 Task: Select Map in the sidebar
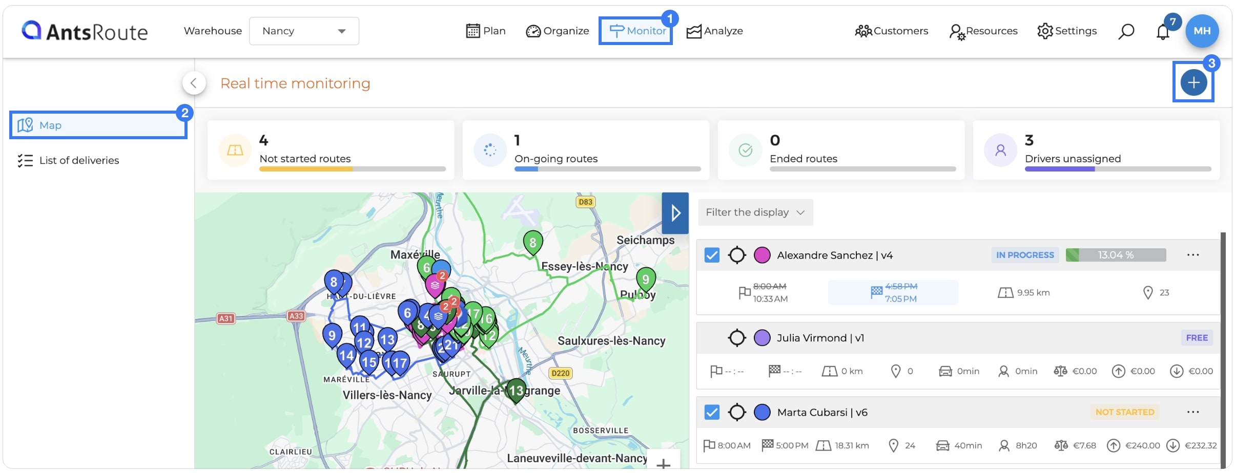pyautogui.click(x=98, y=125)
